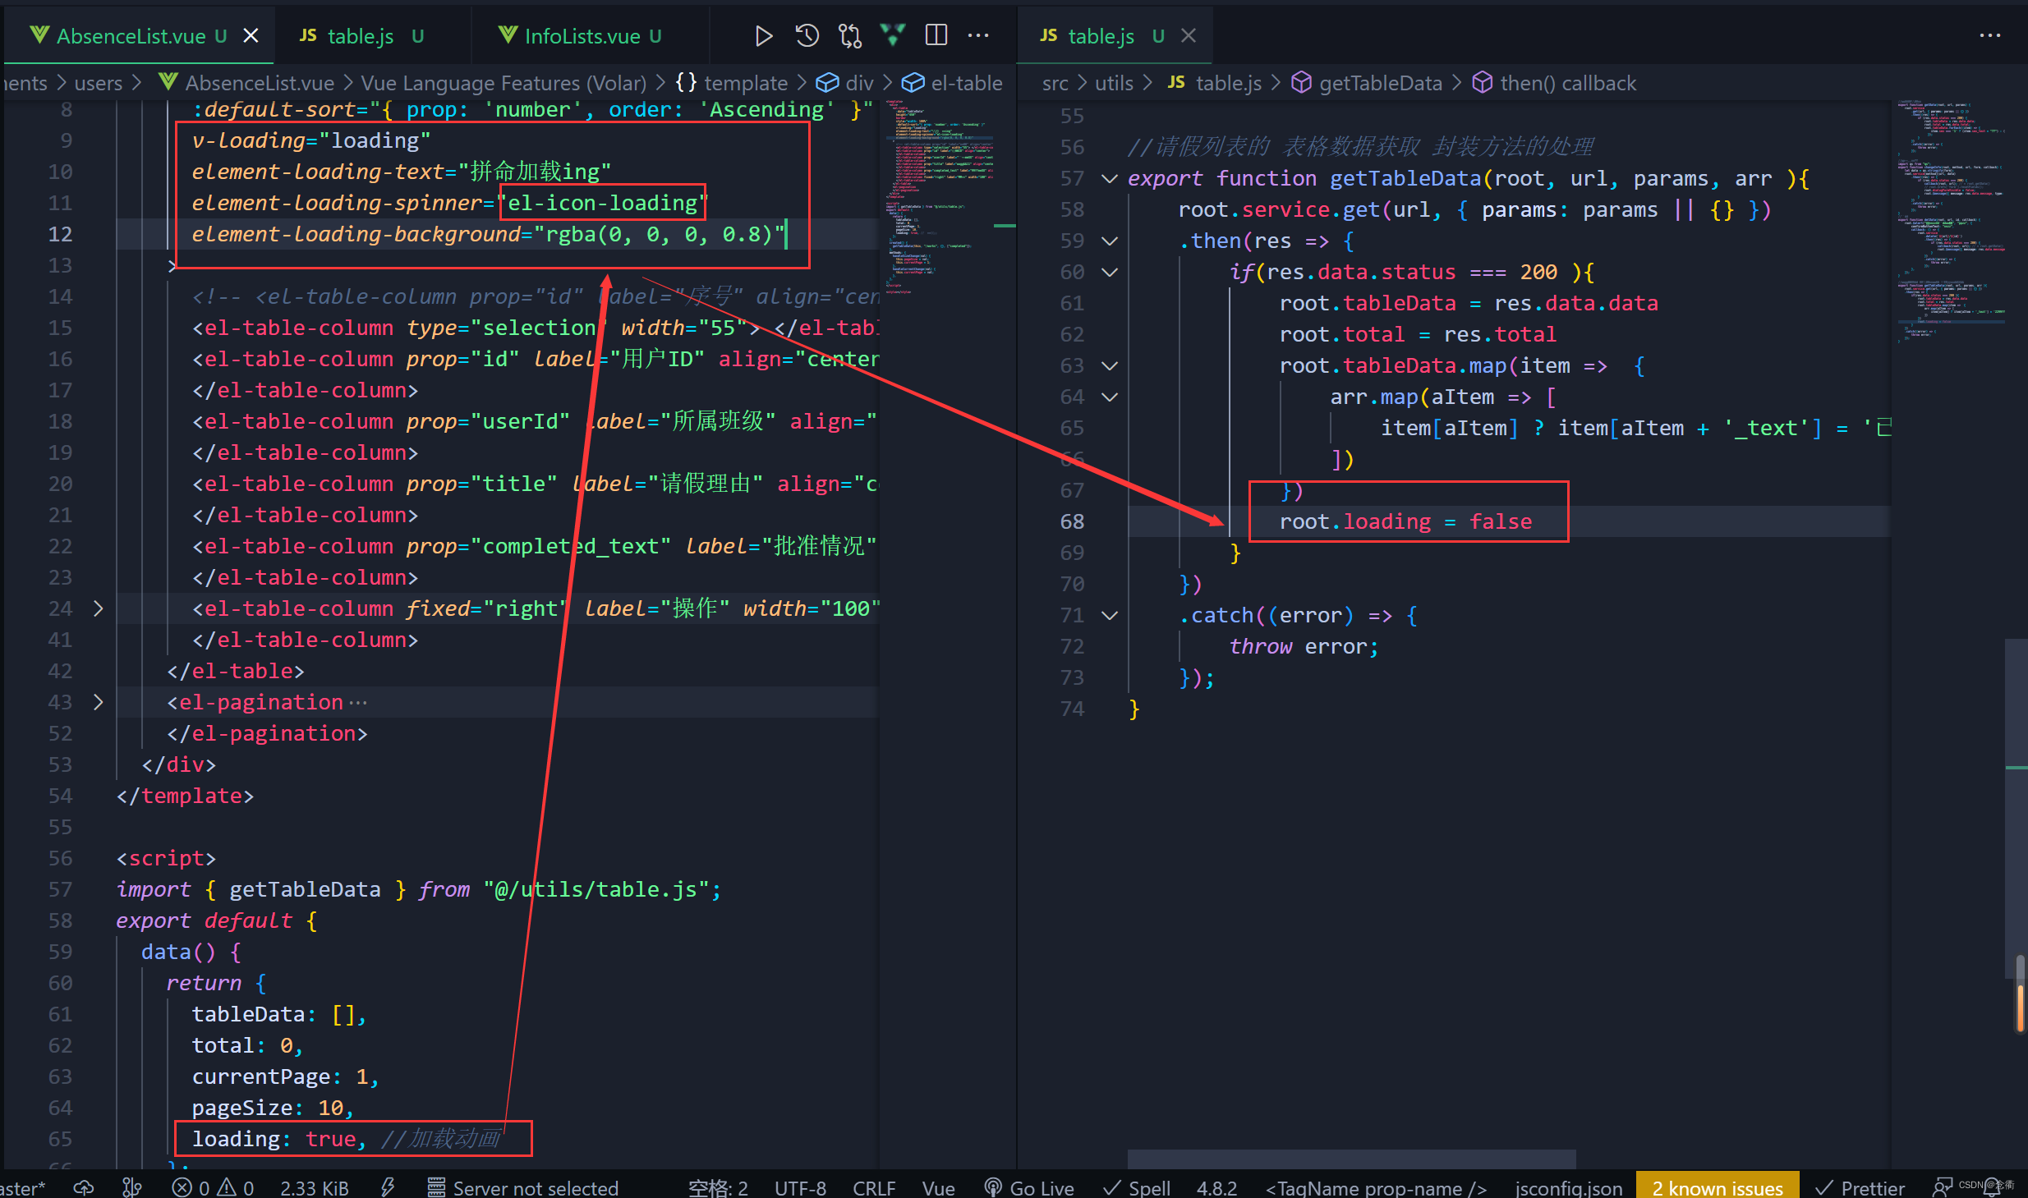
Task: Switch to the InfoLists.vue tab
Action: tap(581, 36)
